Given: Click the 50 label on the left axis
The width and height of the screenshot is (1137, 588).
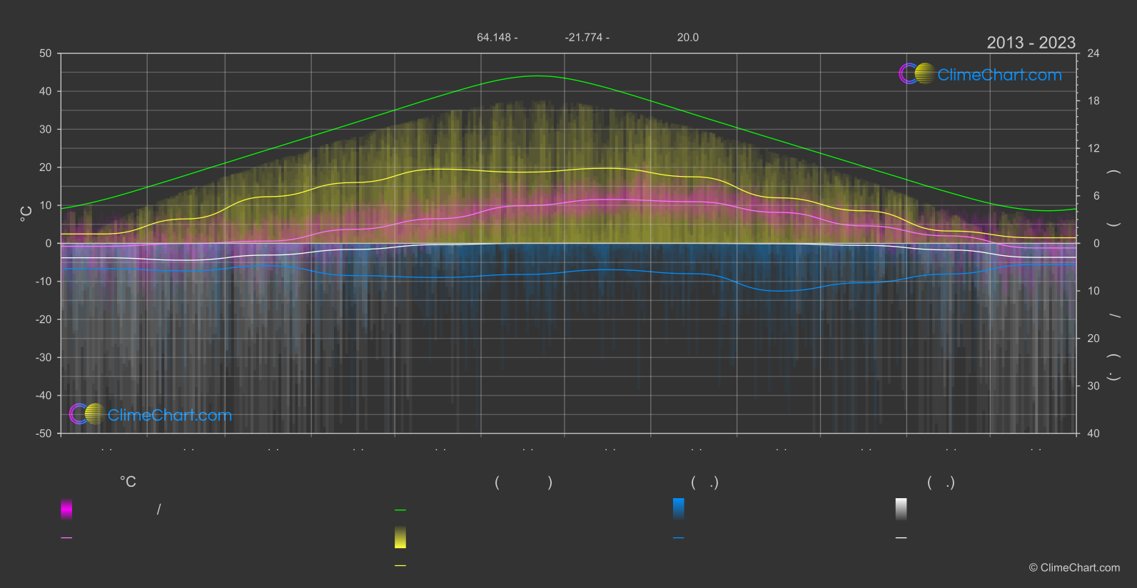Looking at the screenshot, I should pos(46,53).
